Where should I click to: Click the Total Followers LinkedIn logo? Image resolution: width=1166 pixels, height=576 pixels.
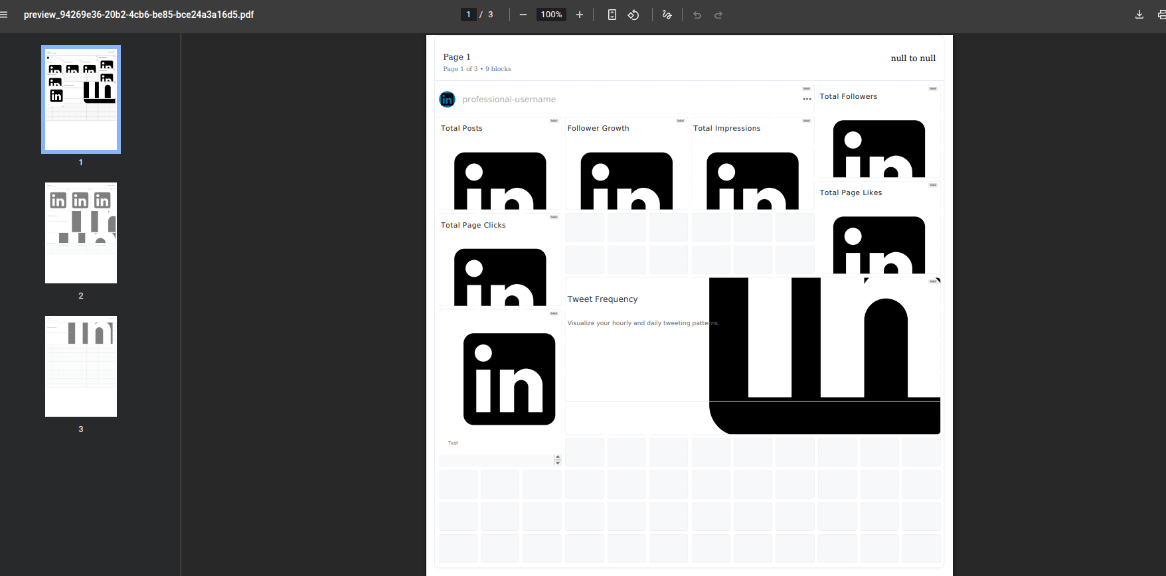coord(879,149)
